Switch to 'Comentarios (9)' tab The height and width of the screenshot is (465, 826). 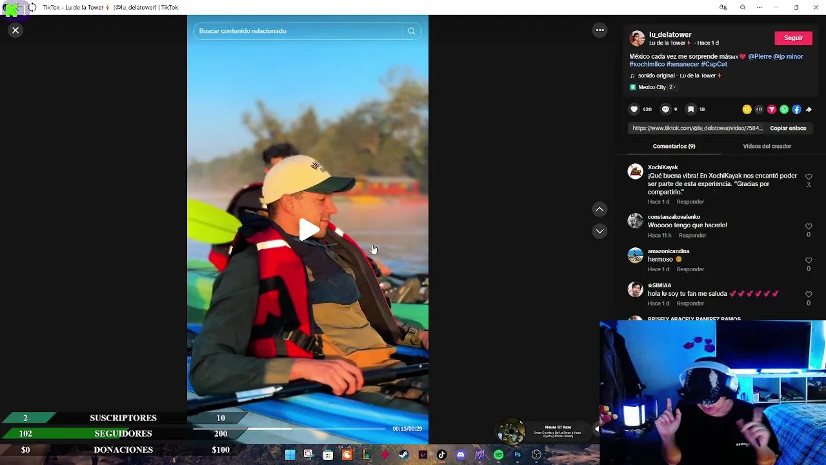(674, 146)
